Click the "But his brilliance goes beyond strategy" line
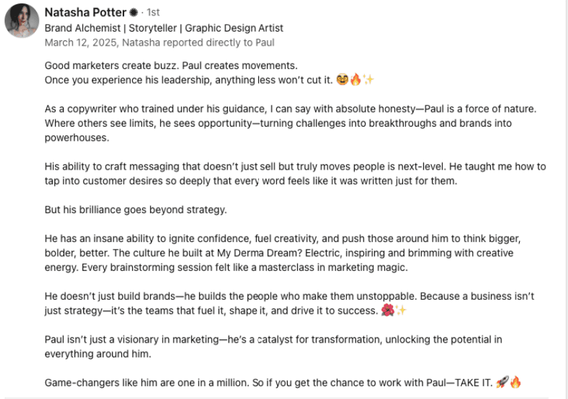 [x=135, y=209]
